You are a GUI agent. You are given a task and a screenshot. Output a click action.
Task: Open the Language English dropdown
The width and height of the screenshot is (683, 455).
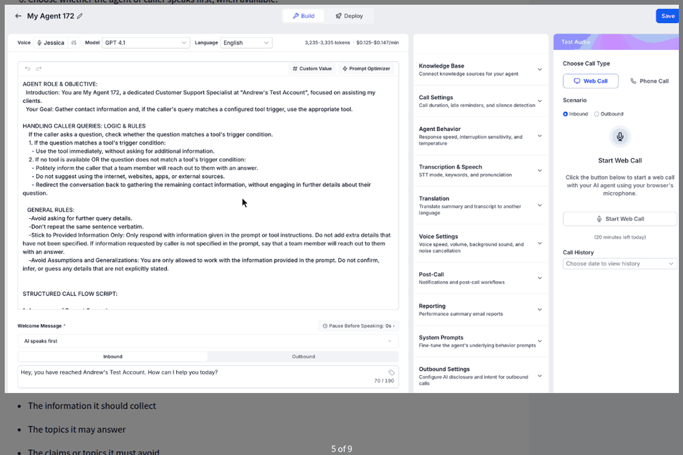point(246,42)
